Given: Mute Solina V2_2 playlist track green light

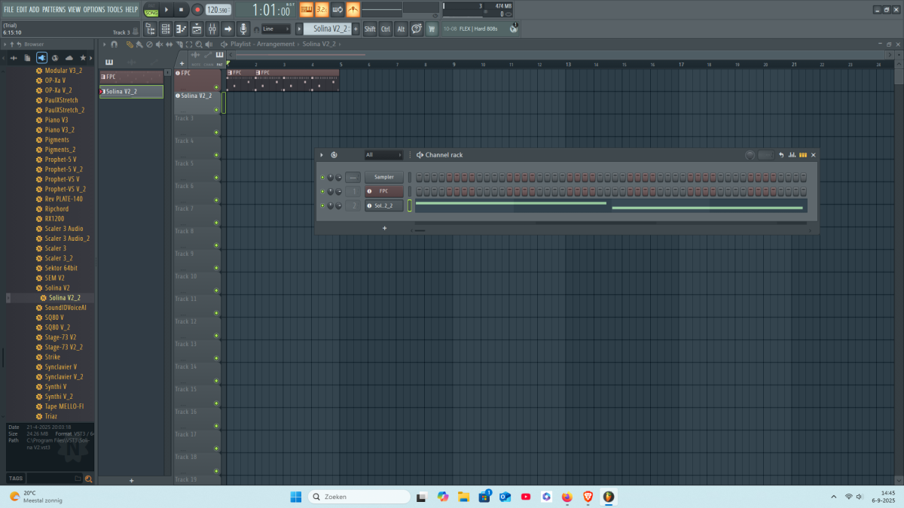Looking at the screenshot, I should (x=216, y=110).
